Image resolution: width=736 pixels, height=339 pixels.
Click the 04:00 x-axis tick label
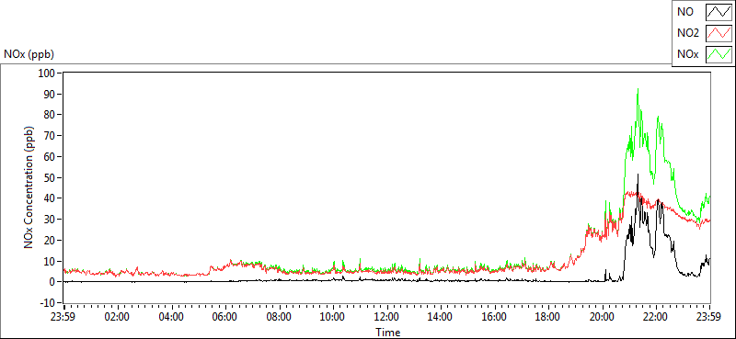pos(171,316)
